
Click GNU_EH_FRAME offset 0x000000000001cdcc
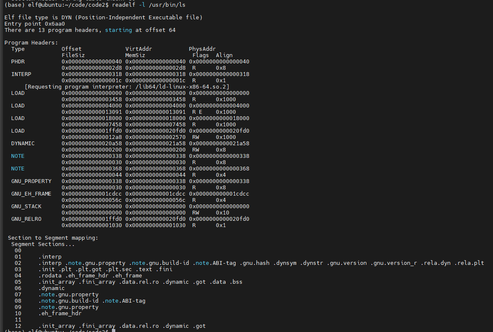pyautogui.click(x=92, y=194)
